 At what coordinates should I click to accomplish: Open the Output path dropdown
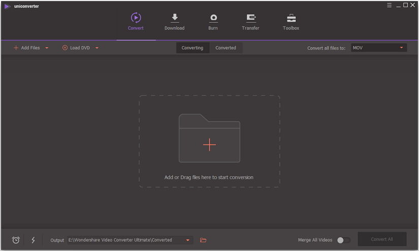(x=130, y=240)
